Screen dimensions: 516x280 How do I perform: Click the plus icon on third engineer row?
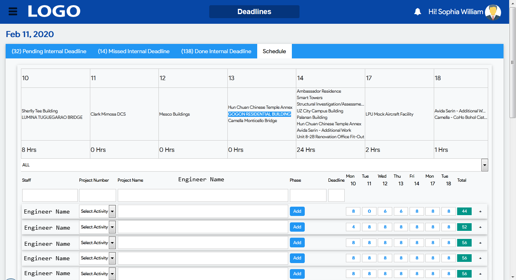coord(480,243)
